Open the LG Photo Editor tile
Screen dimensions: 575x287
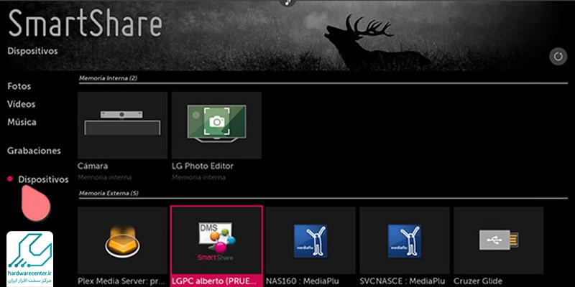216,125
